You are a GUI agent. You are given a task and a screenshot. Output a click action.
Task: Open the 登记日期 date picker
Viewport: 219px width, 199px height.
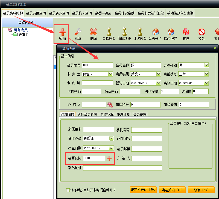tap(158, 83)
